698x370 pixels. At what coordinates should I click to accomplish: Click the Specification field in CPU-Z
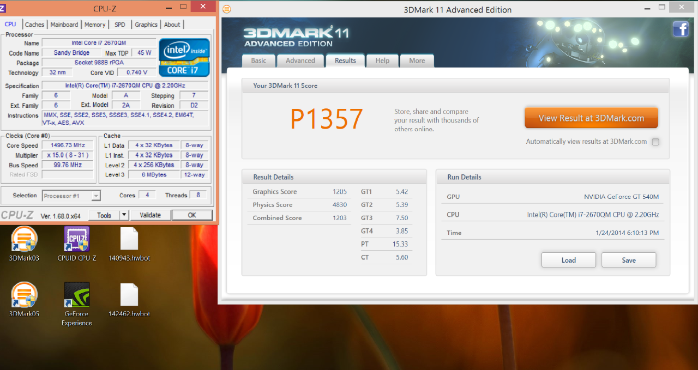click(125, 86)
